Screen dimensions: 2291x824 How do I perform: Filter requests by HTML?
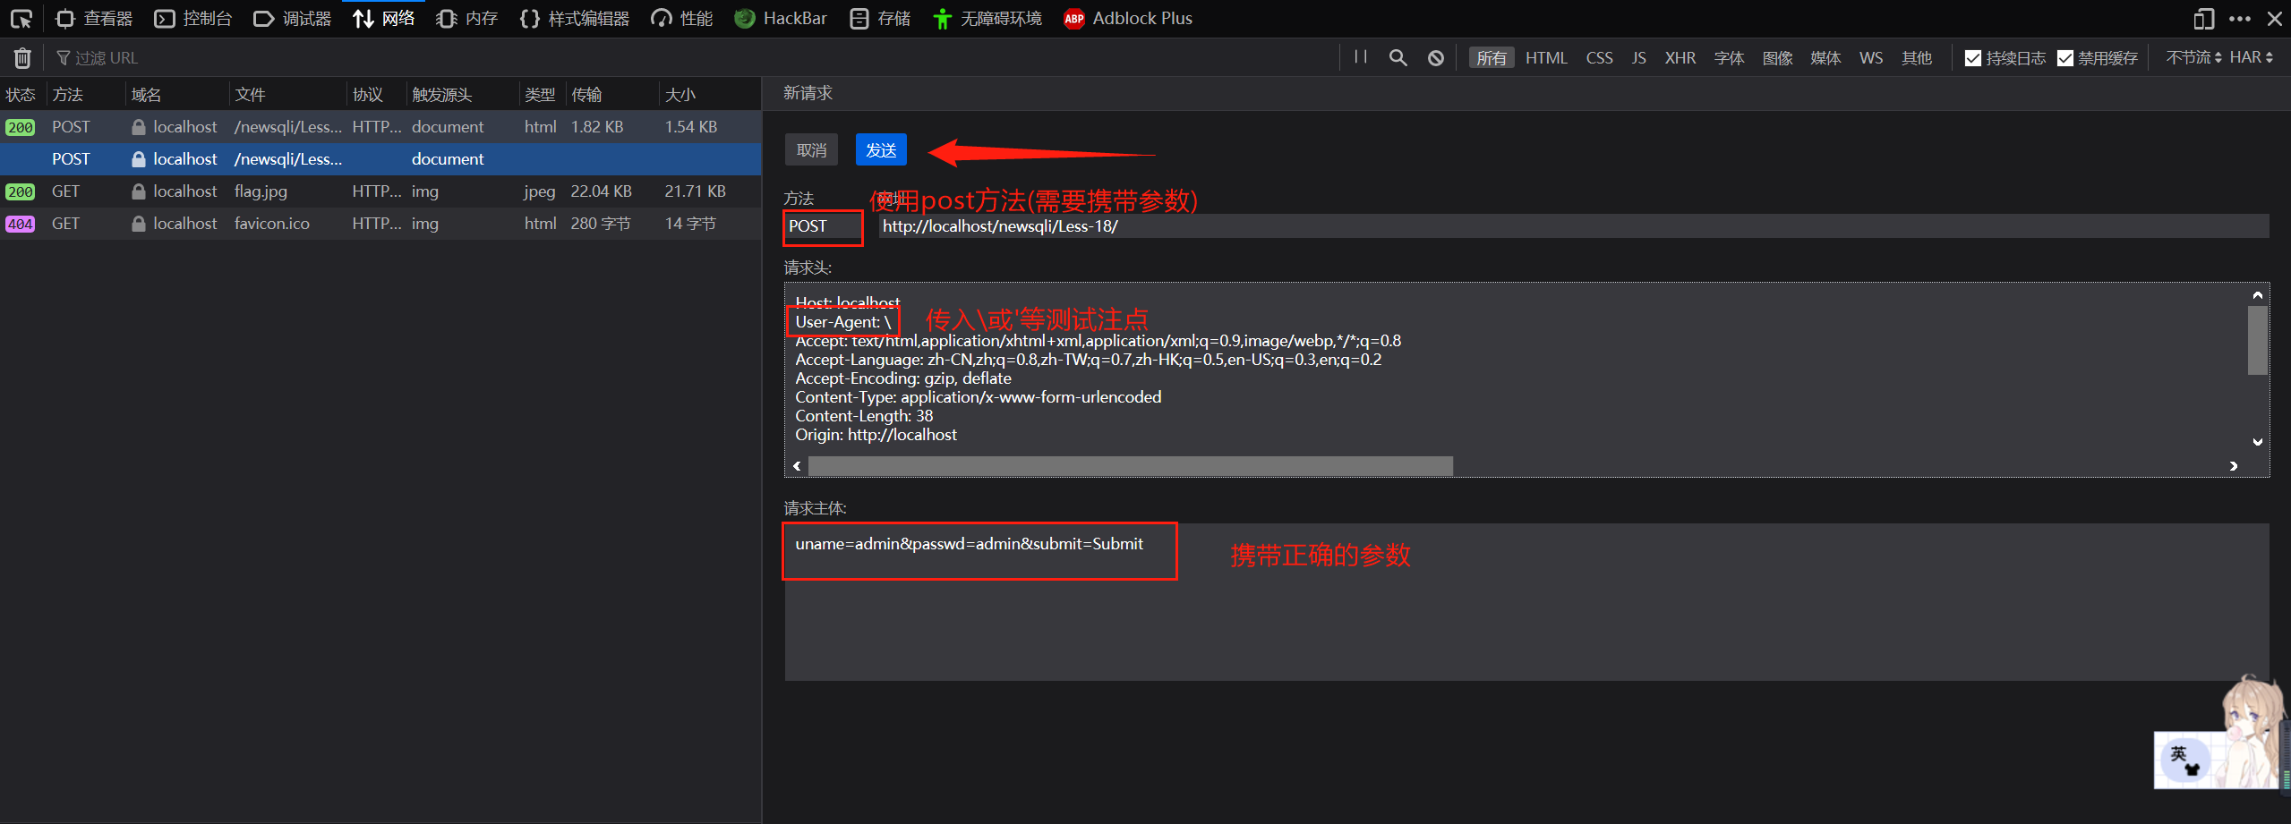[x=1546, y=58]
